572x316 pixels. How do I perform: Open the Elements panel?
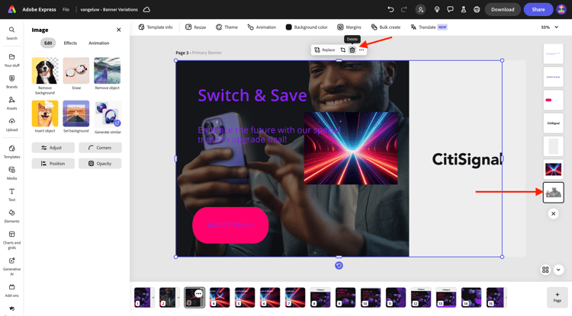pos(11,216)
